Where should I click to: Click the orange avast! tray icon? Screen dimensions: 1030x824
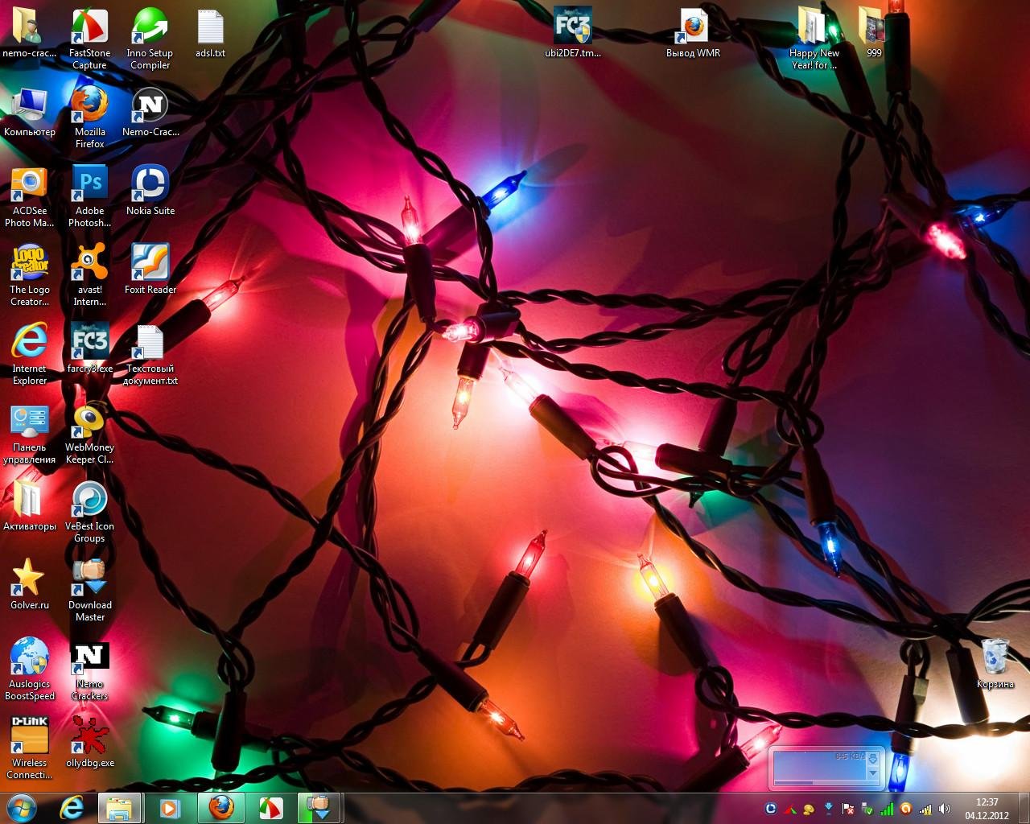pos(906,809)
